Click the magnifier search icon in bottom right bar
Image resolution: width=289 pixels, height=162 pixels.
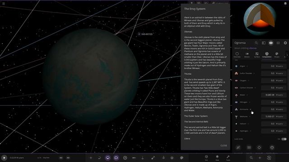(x=251, y=158)
